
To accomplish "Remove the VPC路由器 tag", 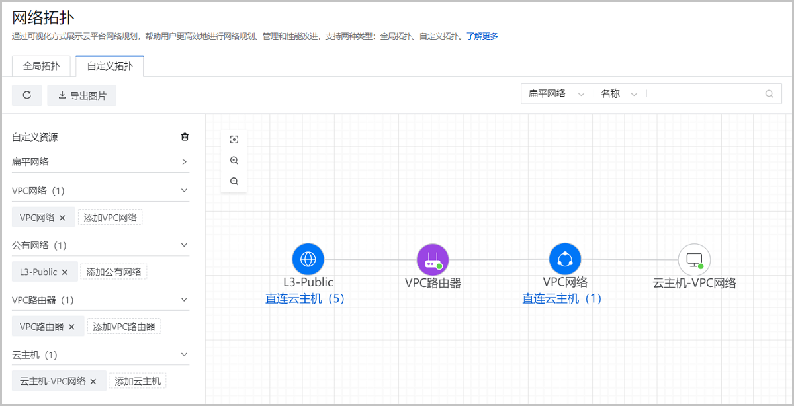I will [71, 327].
